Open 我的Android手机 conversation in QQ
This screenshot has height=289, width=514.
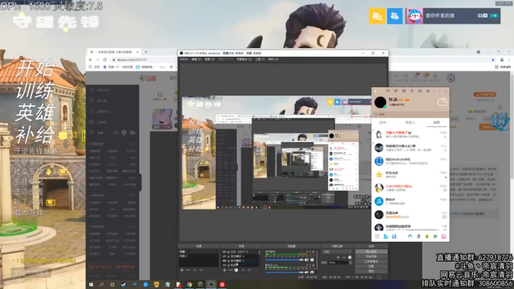coord(410,161)
